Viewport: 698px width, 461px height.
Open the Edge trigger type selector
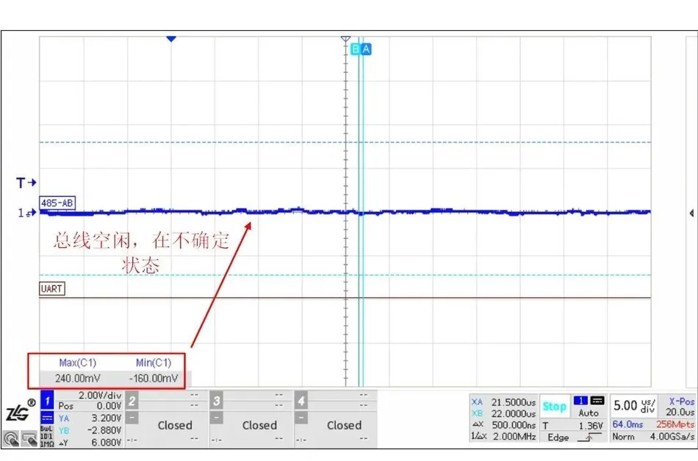pos(558,436)
